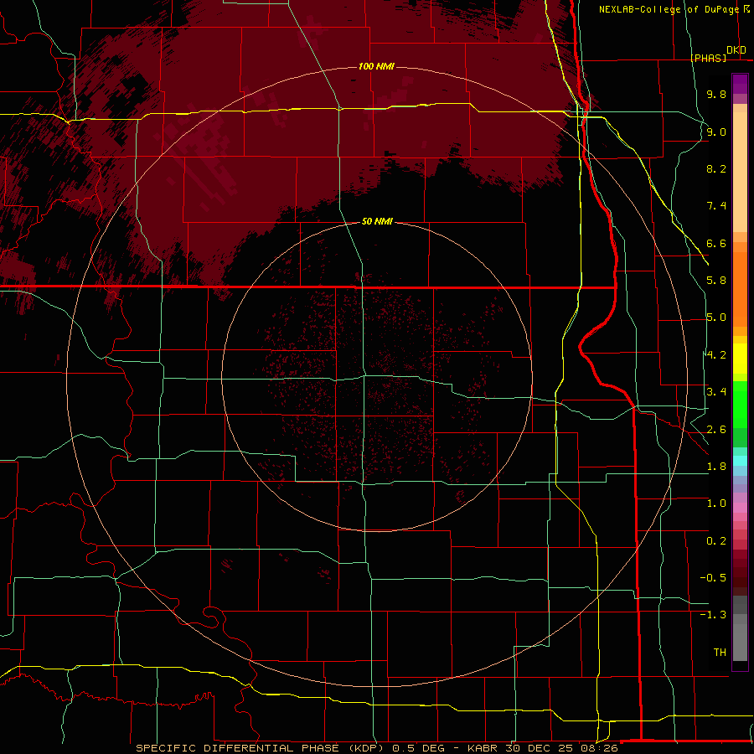Screen dimensions: 754x754
Task: Click the TH threshold label
Action: (720, 653)
